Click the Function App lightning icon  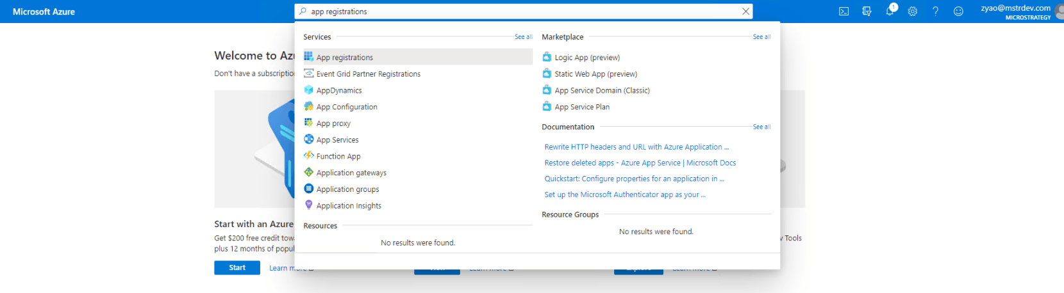tap(308, 155)
